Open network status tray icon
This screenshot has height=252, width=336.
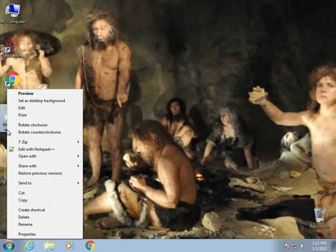[x=295, y=246]
